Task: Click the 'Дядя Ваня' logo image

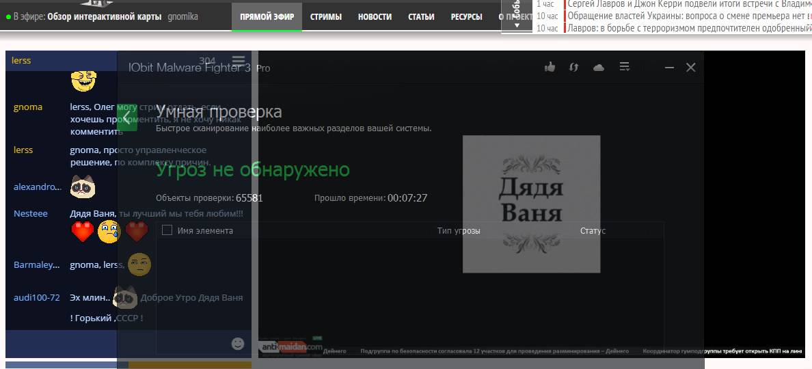Action: 531,204
